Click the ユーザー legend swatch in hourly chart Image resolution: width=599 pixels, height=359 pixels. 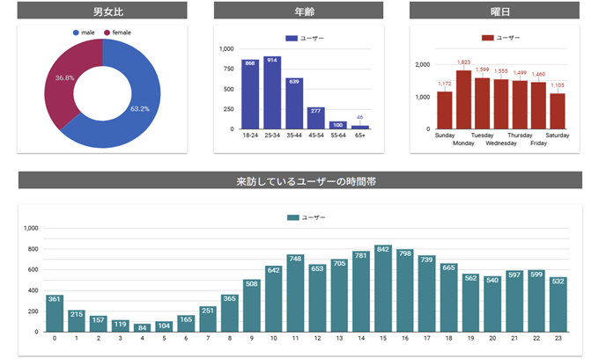coord(293,217)
